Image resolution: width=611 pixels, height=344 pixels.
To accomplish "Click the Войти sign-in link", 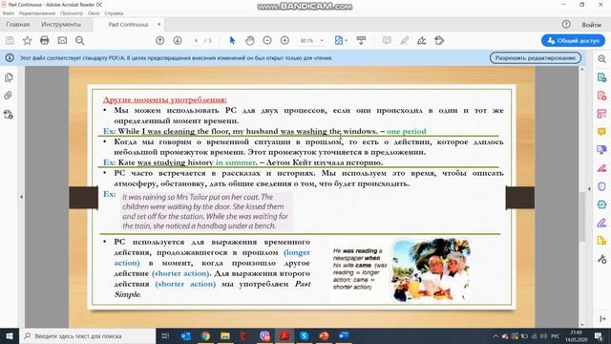I will tap(592, 25).
